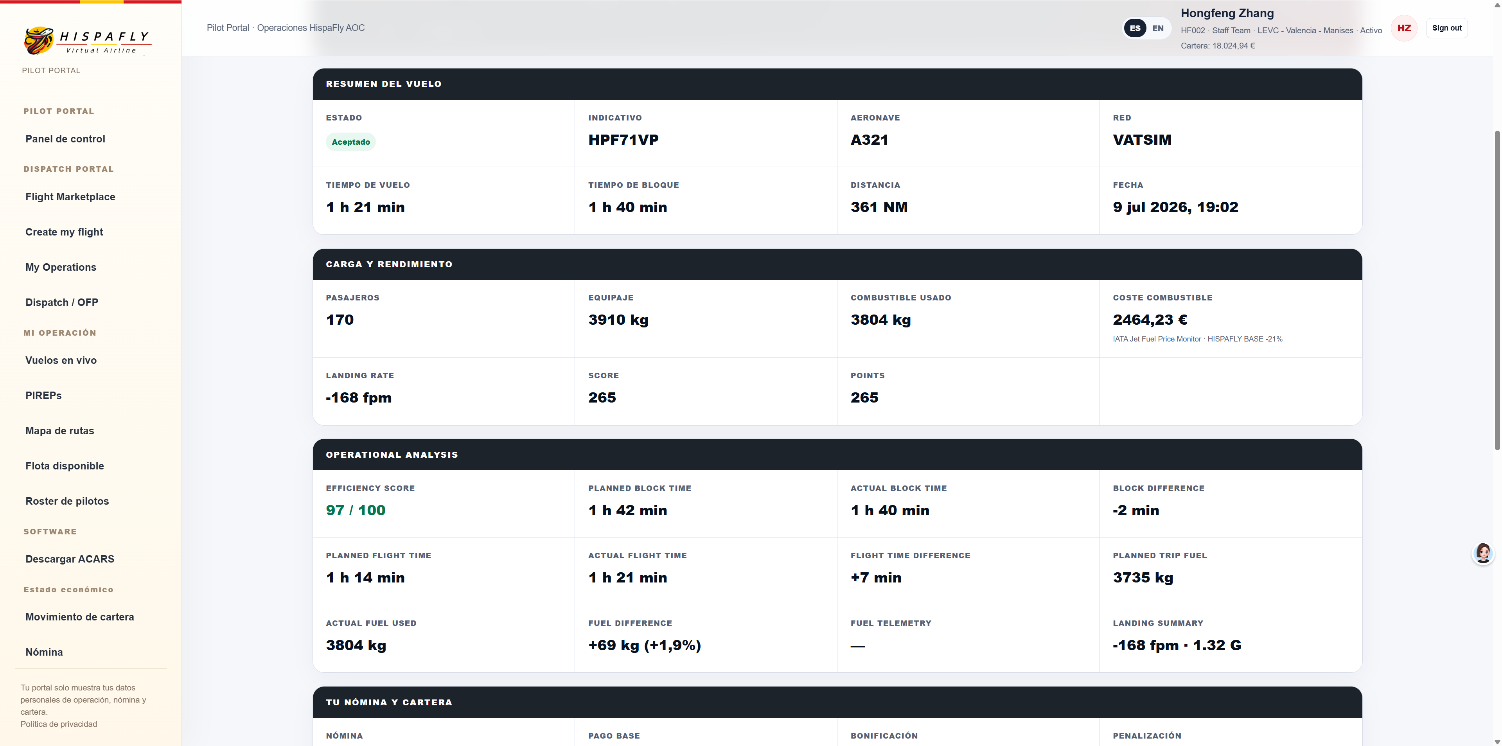Click the HispaFly logo
Image resolution: width=1502 pixels, height=746 pixels.
87,41
